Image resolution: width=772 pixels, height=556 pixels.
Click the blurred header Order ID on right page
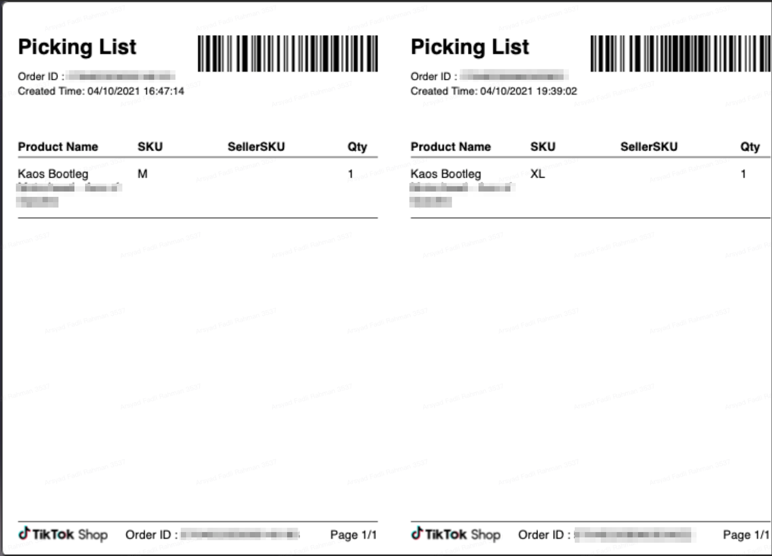click(513, 76)
